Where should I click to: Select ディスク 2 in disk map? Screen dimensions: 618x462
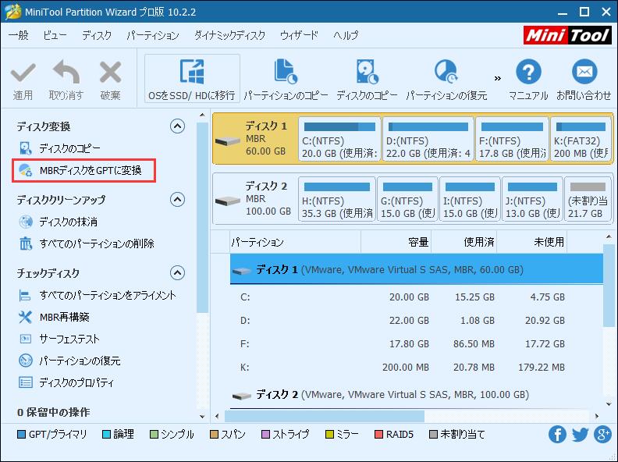coord(255,198)
